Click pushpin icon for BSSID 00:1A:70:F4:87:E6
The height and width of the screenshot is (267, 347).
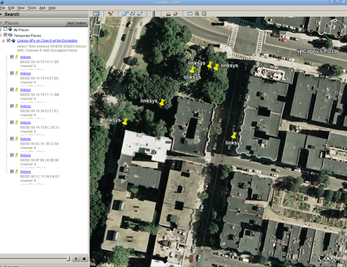tap(17, 73)
